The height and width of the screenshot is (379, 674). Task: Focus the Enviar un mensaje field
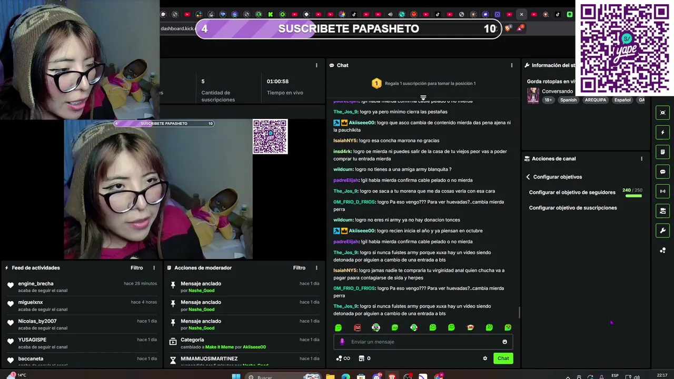pyautogui.click(x=423, y=342)
